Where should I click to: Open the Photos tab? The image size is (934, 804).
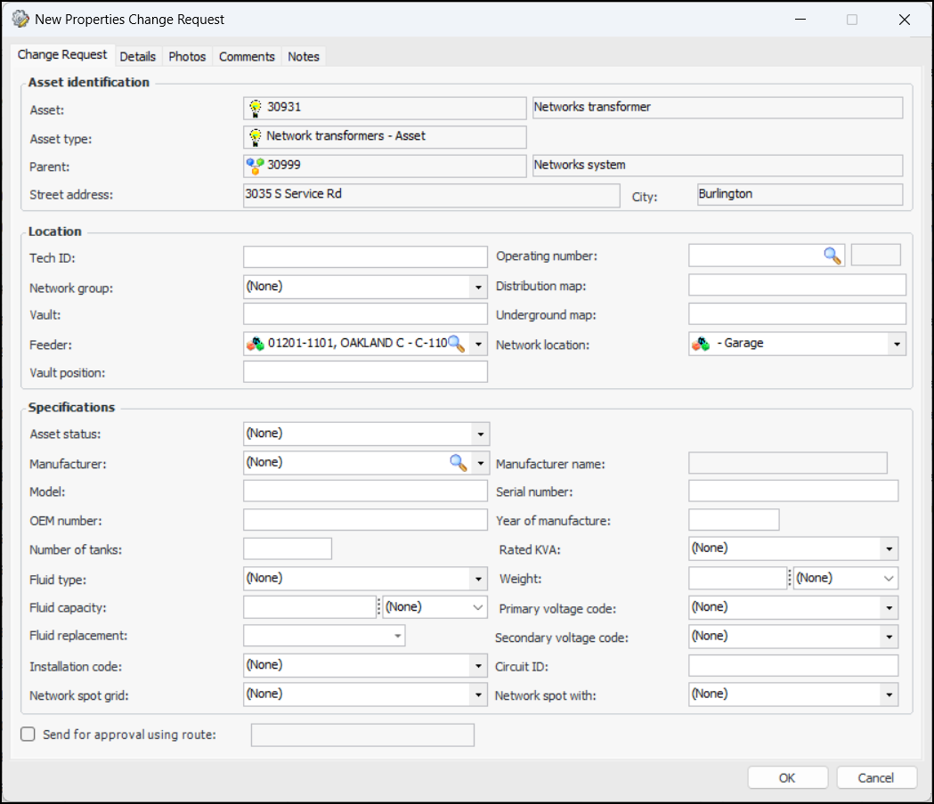pos(187,56)
